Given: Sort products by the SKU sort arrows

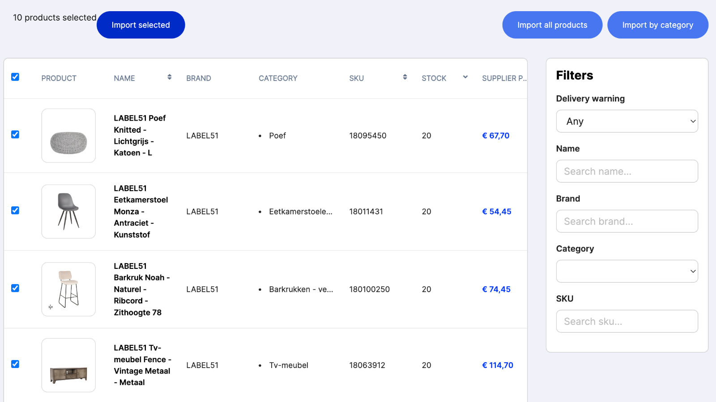Looking at the screenshot, I should click(x=405, y=77).
